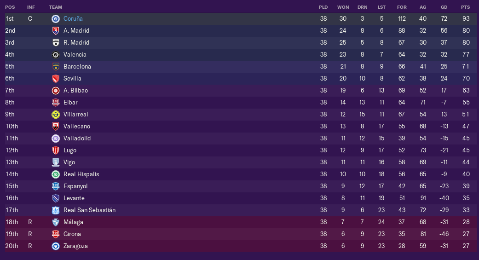Image resolution: width=479 pixels, height=260 pixels.
Task: Sort by the GD column header
Action: click(444, 7)
